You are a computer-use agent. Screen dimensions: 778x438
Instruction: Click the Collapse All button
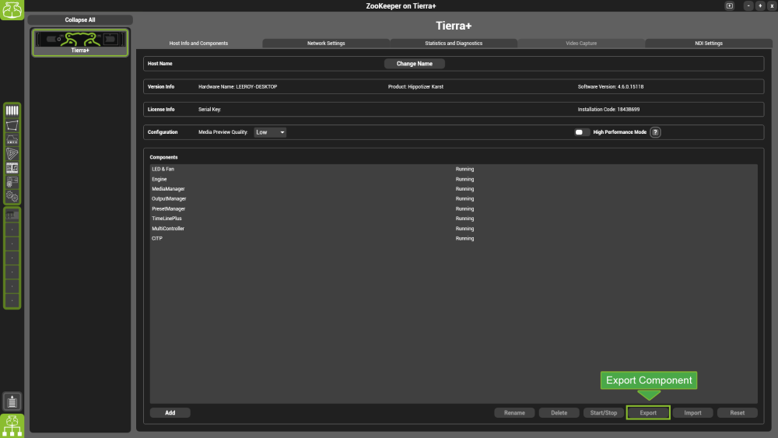[80, 20]
